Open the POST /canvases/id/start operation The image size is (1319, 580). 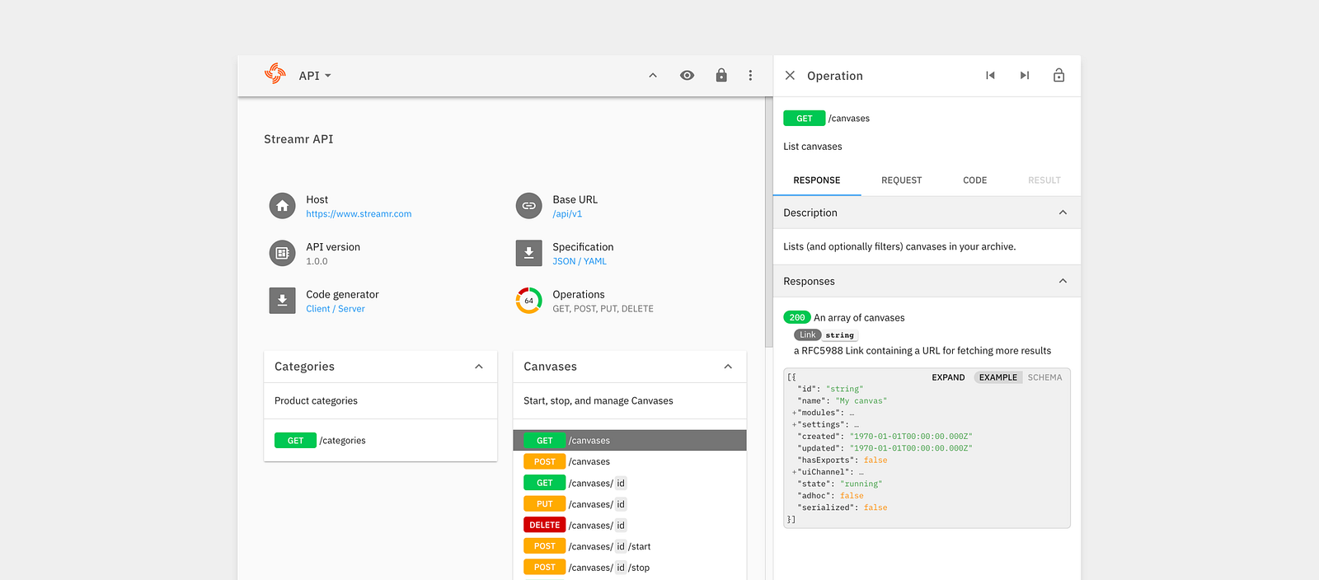(630, 546)
